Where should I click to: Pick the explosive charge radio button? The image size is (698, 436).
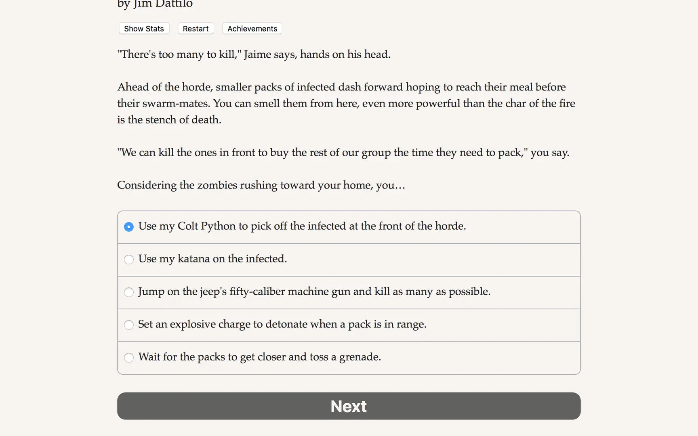pos(129,325)
